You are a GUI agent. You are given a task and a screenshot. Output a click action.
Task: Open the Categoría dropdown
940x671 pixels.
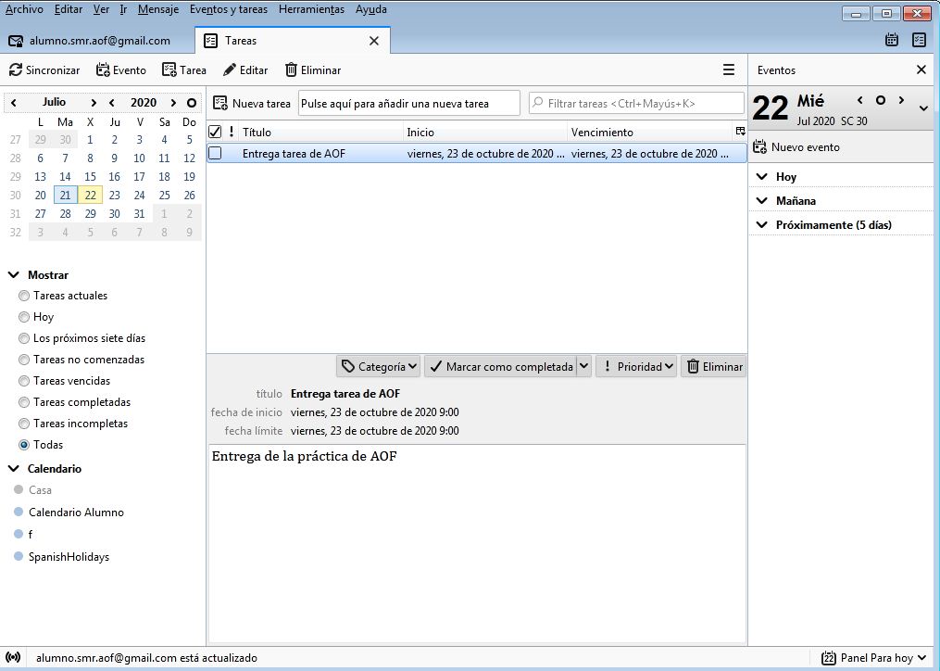coord(378,367)
